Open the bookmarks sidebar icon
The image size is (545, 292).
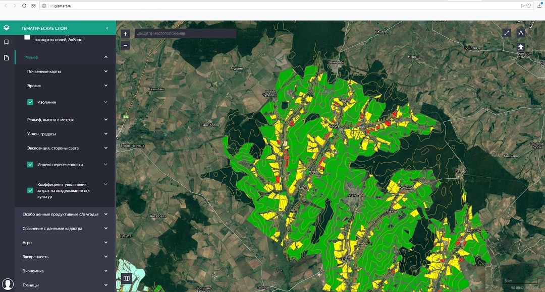pos(7,42)
